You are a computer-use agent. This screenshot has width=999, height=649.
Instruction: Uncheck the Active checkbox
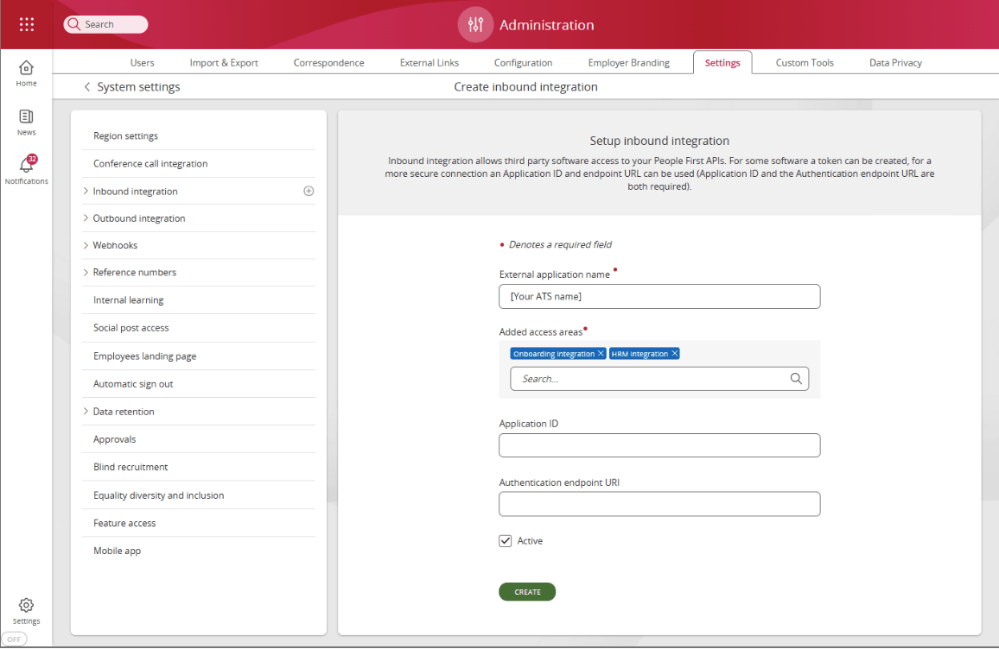[506, 541]
